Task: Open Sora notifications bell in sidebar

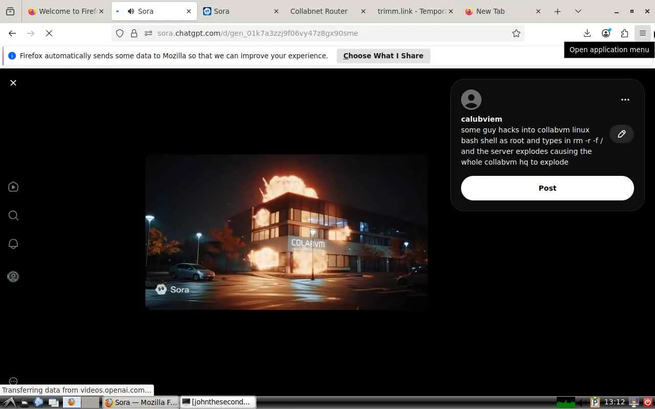Action: (x=13, y=244)
